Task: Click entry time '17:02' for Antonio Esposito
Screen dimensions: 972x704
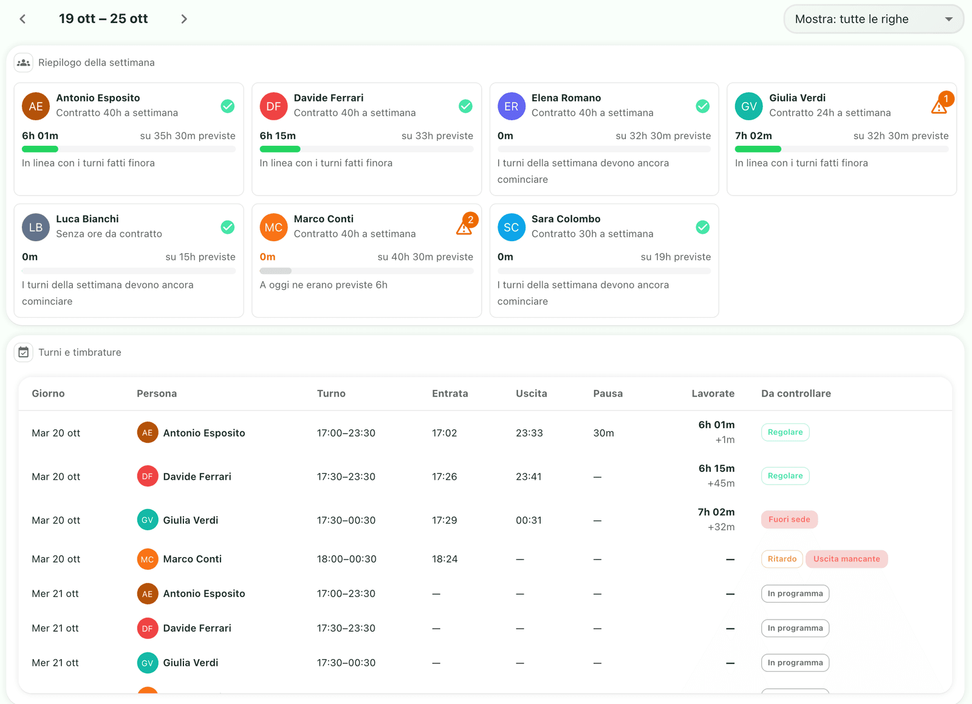Action: (x=444, y=433)
